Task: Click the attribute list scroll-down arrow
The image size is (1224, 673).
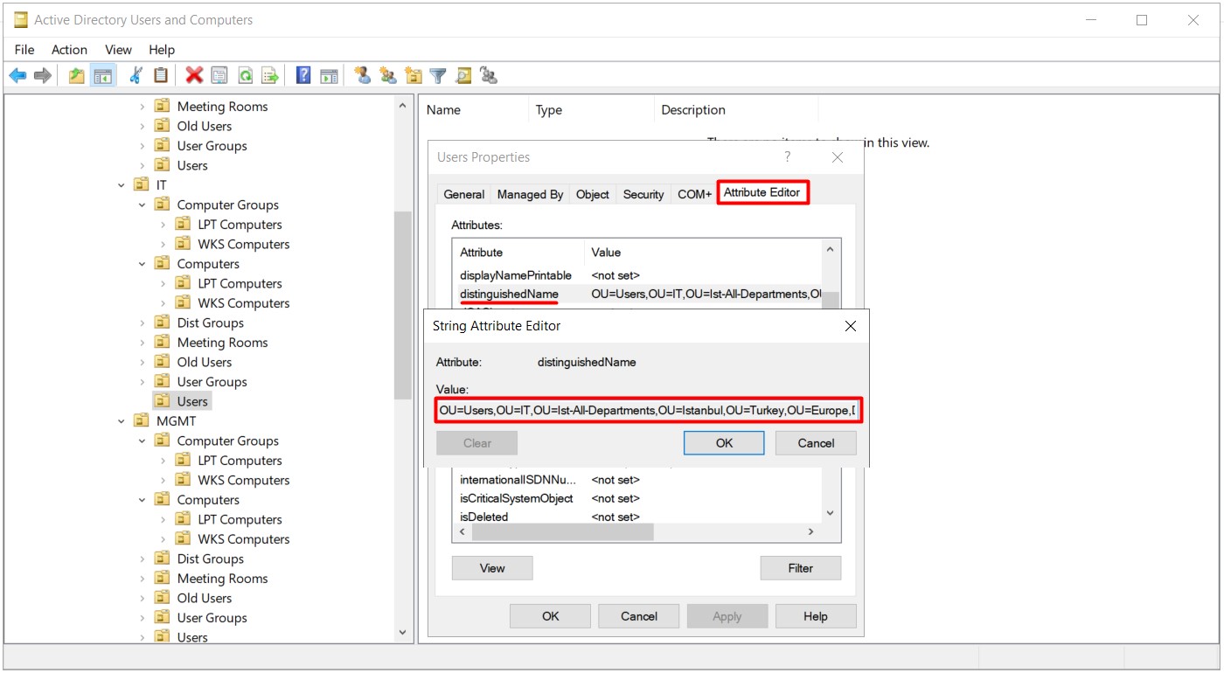Action: 831,514
